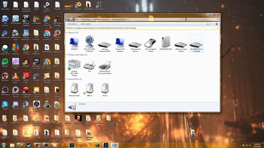Select the Brother MFC printer icon
This screenshot has width=264, height=148.
pos(74,65)
